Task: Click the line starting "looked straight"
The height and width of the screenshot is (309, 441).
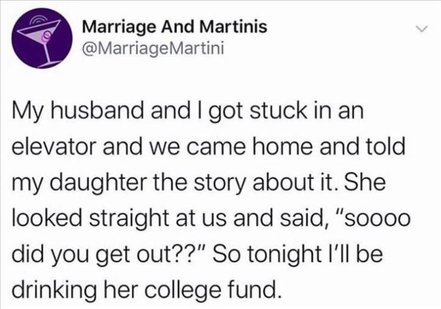Action: pyautogui.click(x=211, y=219)
